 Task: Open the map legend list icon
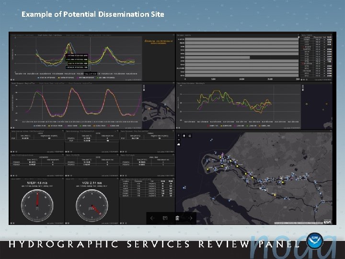(190, 136)
